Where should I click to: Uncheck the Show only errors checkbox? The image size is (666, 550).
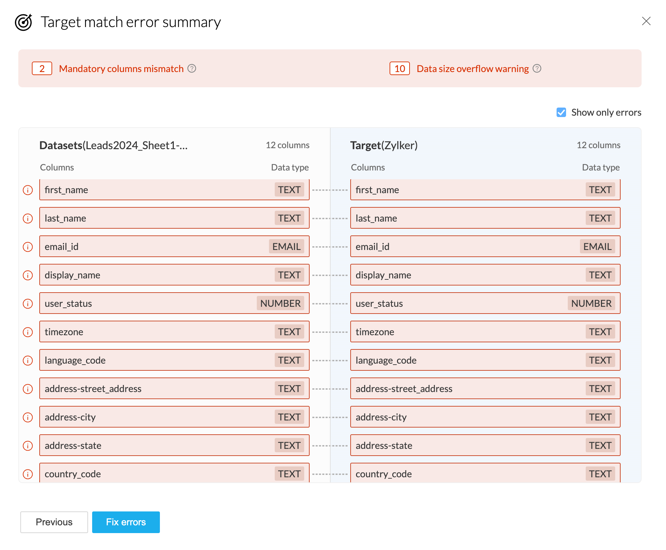point(561,112)
